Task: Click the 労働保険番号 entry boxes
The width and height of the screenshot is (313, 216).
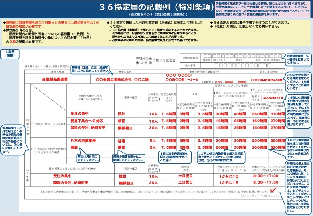Action: tap(242, 56)
